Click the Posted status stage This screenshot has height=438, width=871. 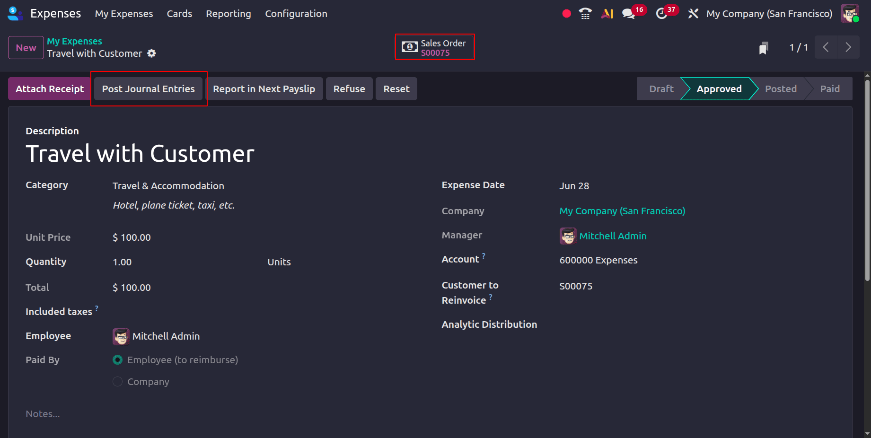781,89
